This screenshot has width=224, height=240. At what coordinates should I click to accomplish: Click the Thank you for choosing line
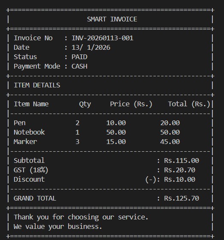(x=81, y=217)
